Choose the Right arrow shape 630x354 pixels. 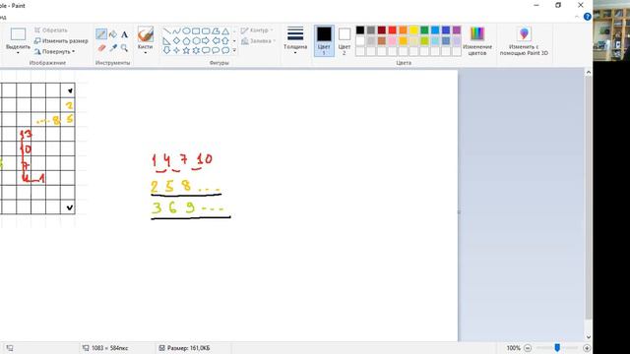pyautogui.click(x=206, y=41)
